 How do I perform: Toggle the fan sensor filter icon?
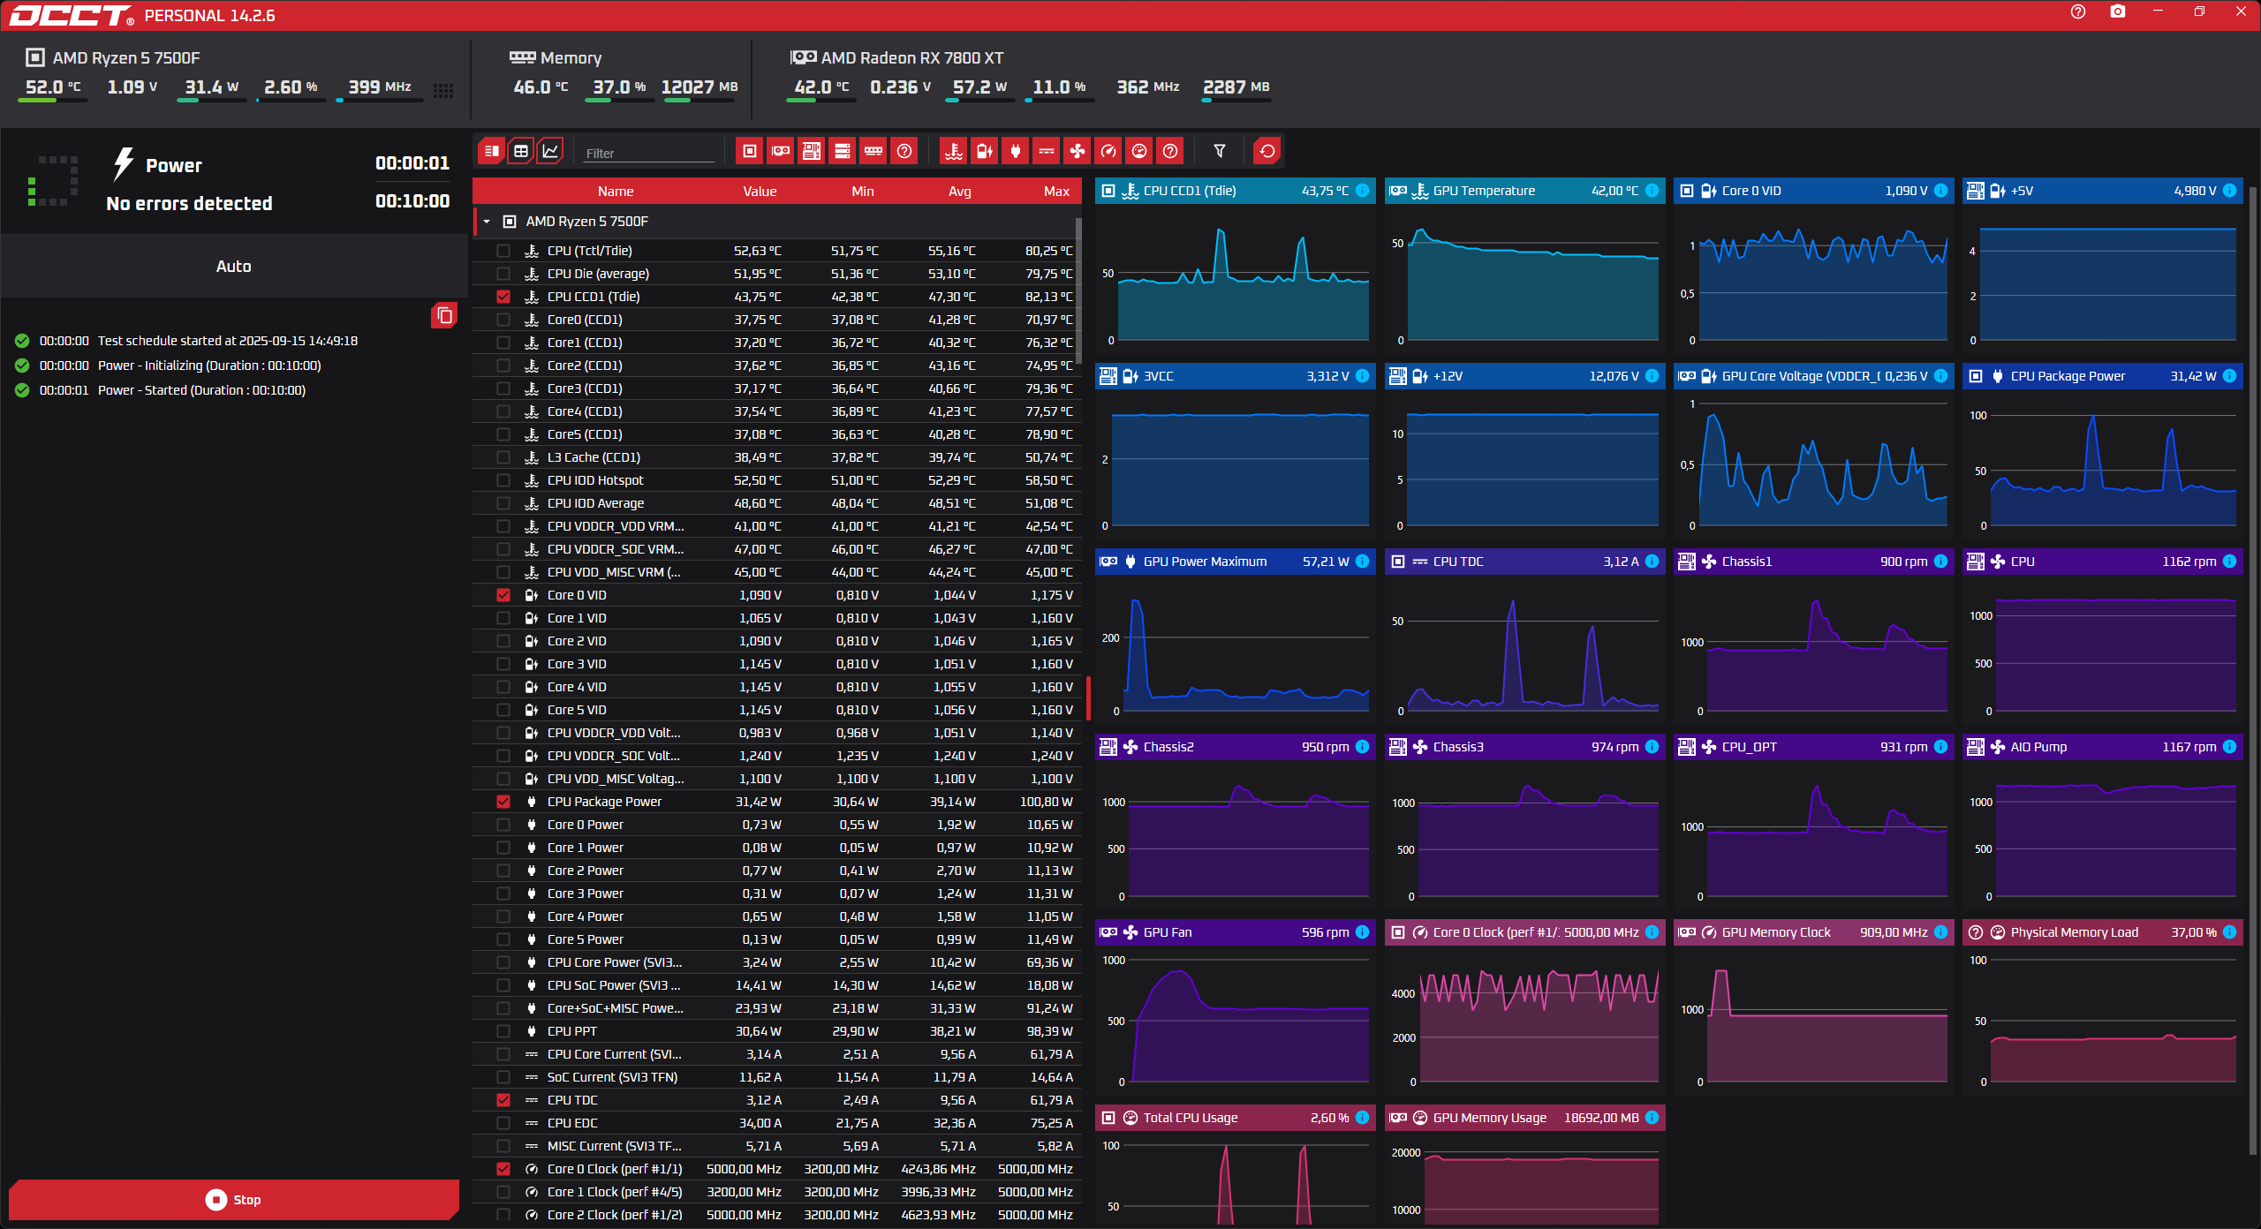pyautogui.click(x=1077, y=151)
